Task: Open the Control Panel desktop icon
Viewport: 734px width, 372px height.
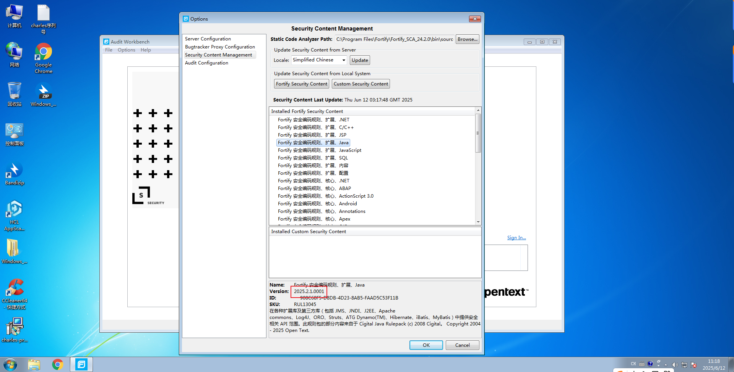Action: coord(14,134)
